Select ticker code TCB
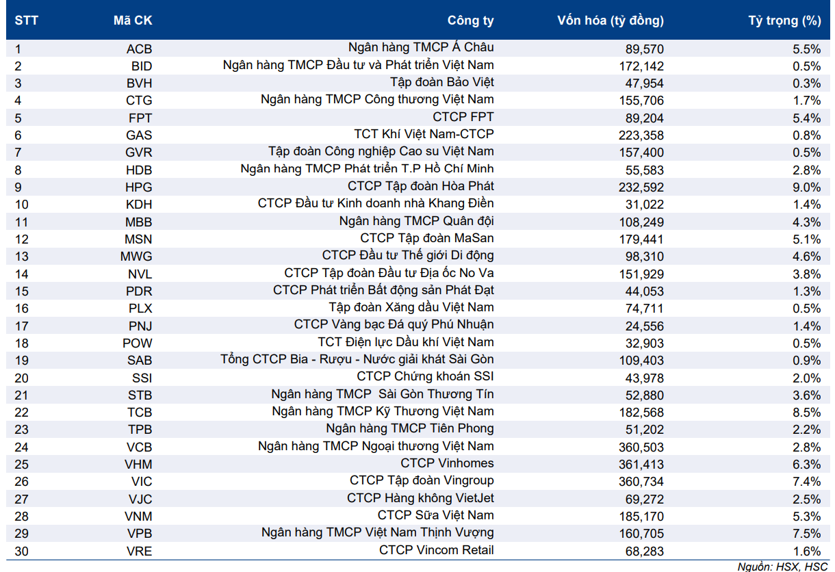The width and height of the screenshot is (835, 572). 140,413
